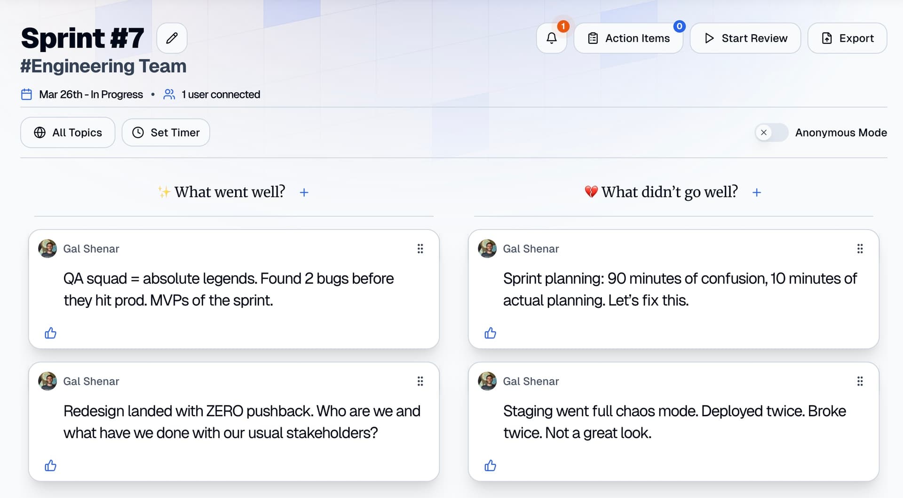Screen dimensions: 903x498
Task: Add a card to What didn't go well column
Action: [x=756, y=192]
